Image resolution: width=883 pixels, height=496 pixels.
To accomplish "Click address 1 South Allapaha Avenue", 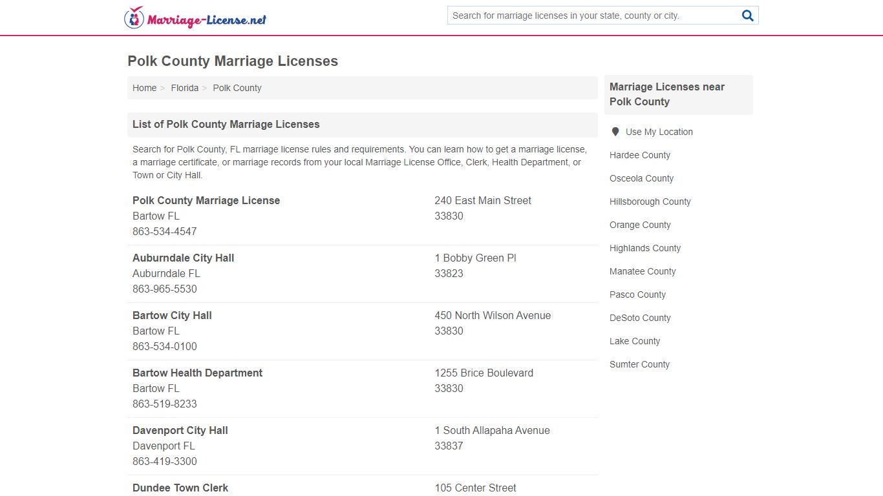I will pyautogui.click(x=492, y=430).
